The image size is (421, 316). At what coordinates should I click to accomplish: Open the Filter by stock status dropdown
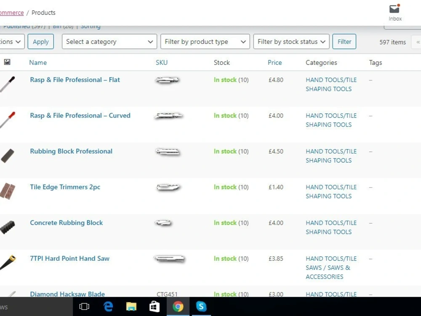[291, 42]
